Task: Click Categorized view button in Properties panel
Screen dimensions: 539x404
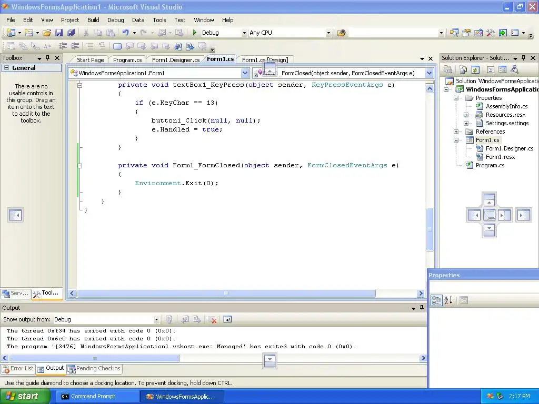Action: (x=436, y=300)
